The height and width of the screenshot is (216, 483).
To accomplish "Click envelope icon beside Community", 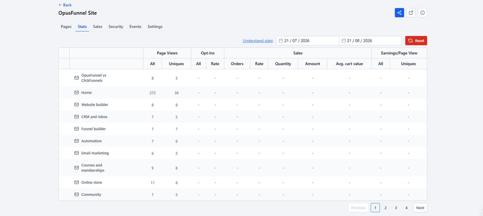I will 77,194.
